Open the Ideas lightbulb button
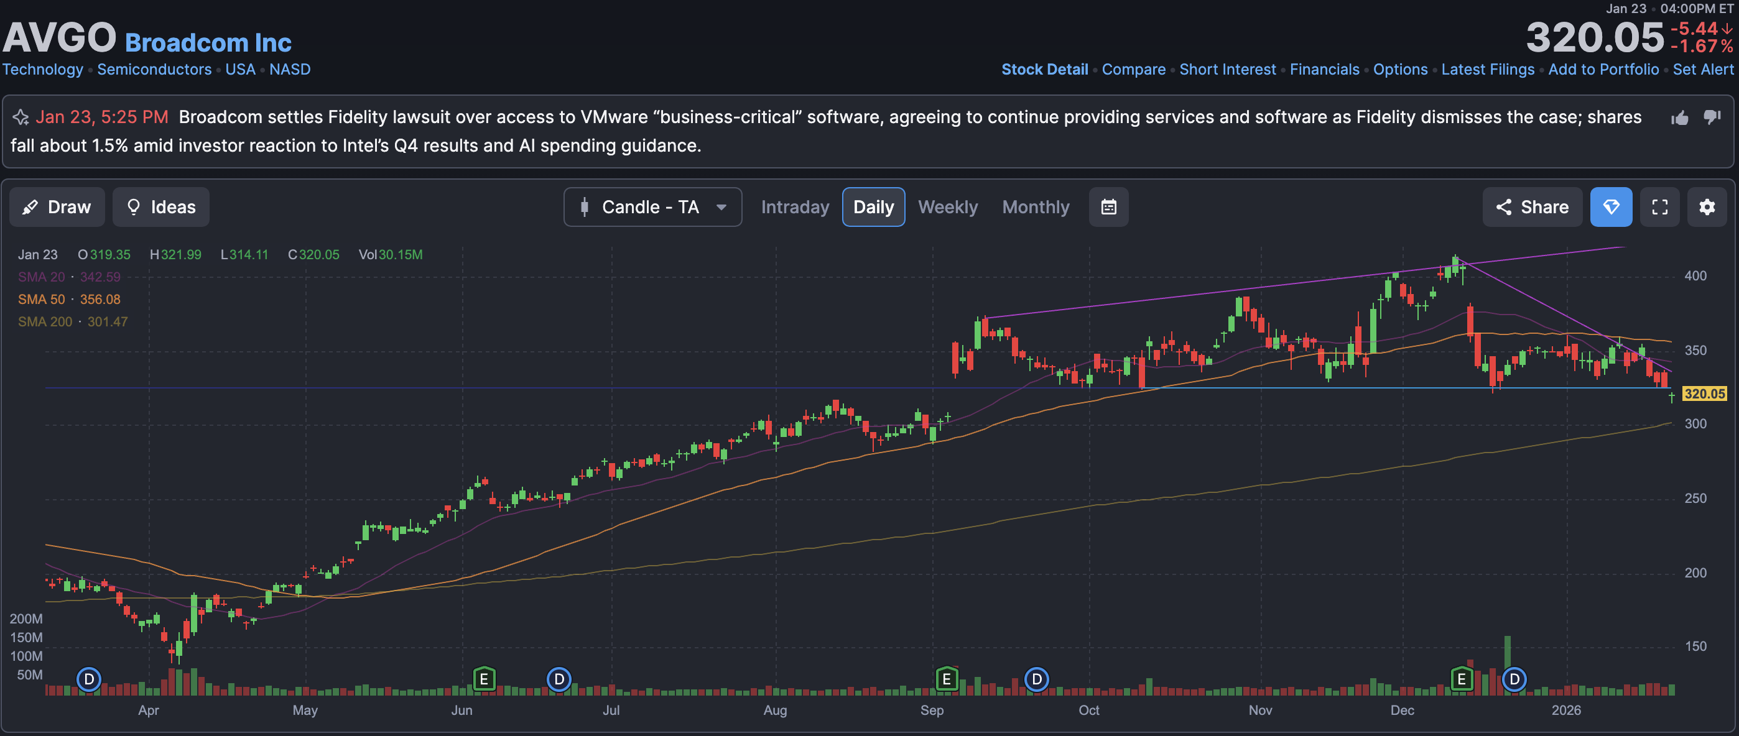1739x736 pixels. [x=160, y=207]
